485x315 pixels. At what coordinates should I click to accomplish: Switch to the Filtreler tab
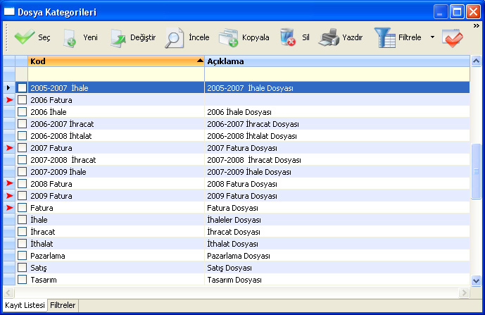pyautogui.click(x=63, y=305)
